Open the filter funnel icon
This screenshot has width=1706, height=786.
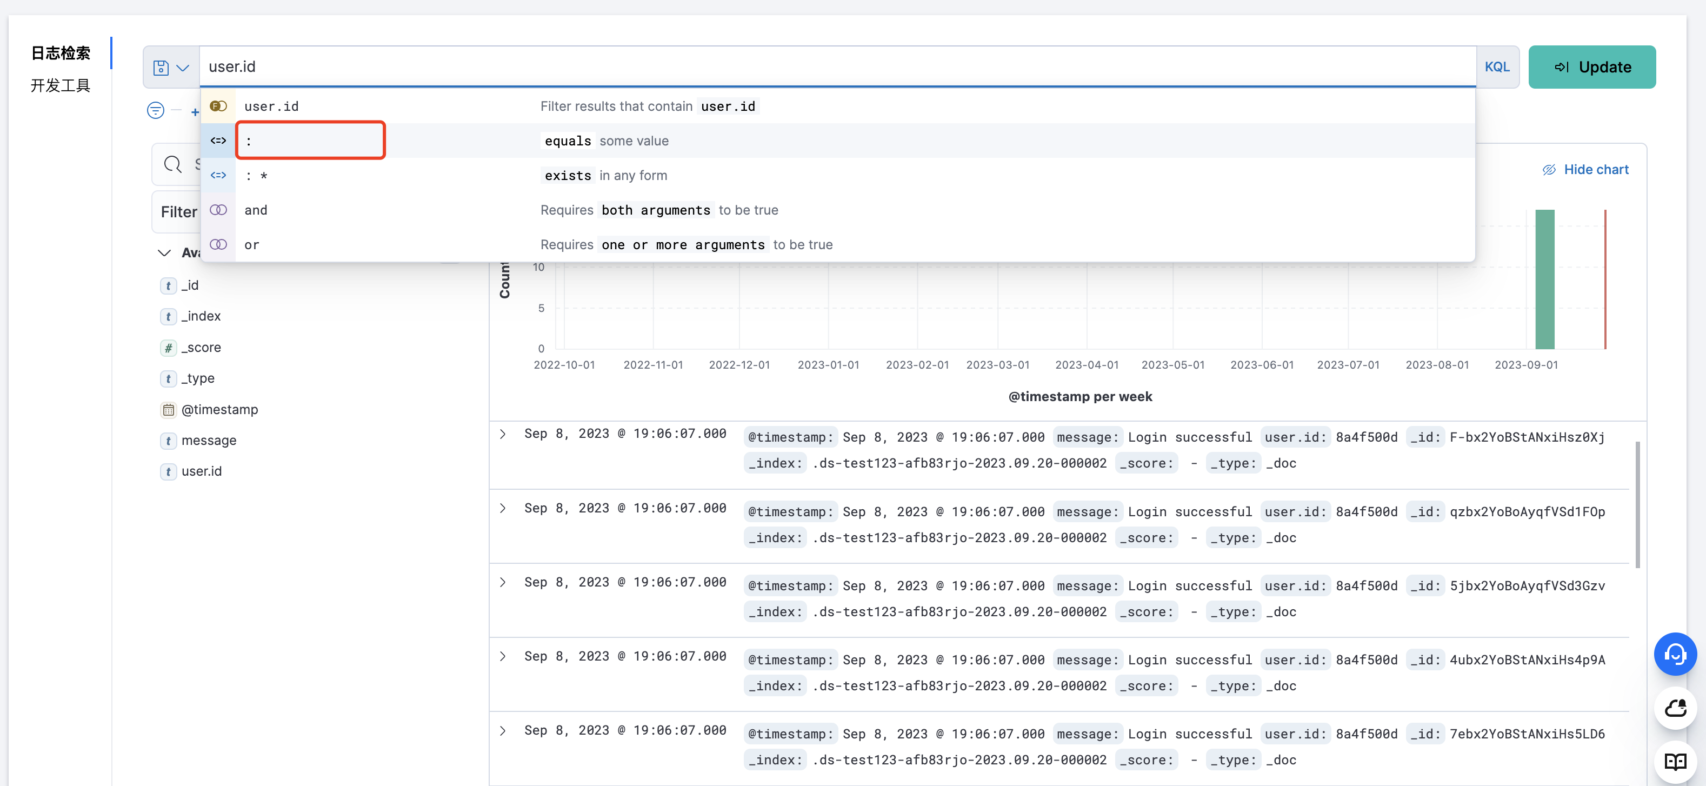pyautogui.click(x=155, y=110)
